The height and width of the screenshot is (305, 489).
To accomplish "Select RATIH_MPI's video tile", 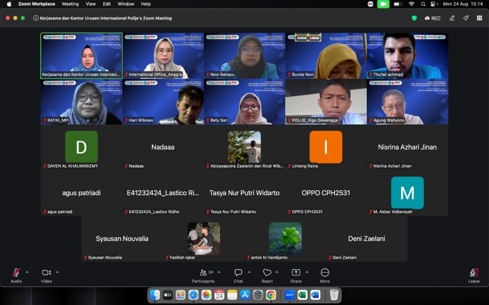I will click(81, 102).
